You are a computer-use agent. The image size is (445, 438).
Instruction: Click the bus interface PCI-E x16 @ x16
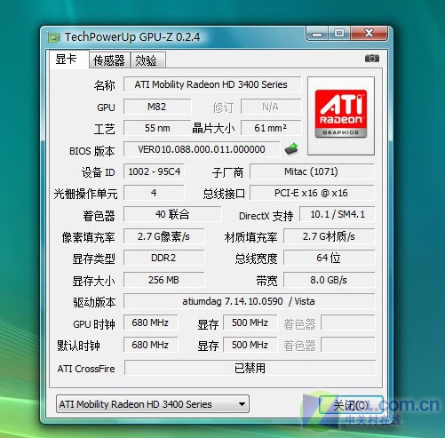coord(312,193)
